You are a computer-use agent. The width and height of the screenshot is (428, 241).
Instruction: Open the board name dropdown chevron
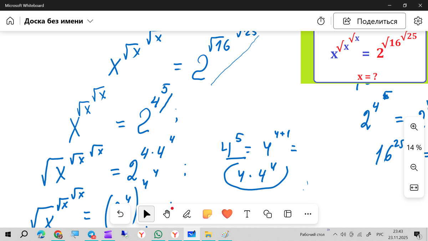(x=90, y=21)
